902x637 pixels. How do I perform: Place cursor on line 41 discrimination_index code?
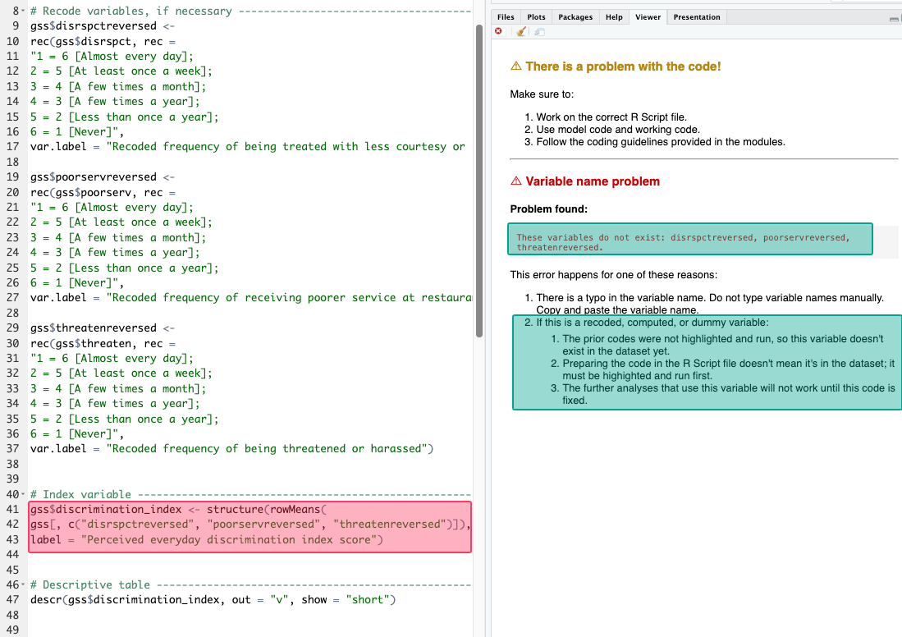(178, 509)
